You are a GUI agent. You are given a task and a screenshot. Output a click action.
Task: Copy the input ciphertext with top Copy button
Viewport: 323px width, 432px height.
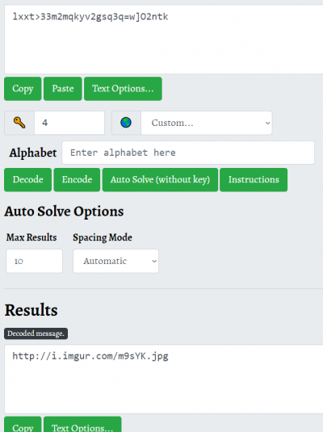pyautogui.click(x=23, y=89)
